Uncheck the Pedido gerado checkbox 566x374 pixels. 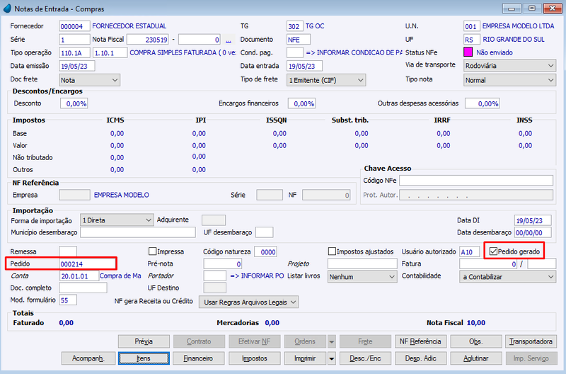tap(493, 251)
